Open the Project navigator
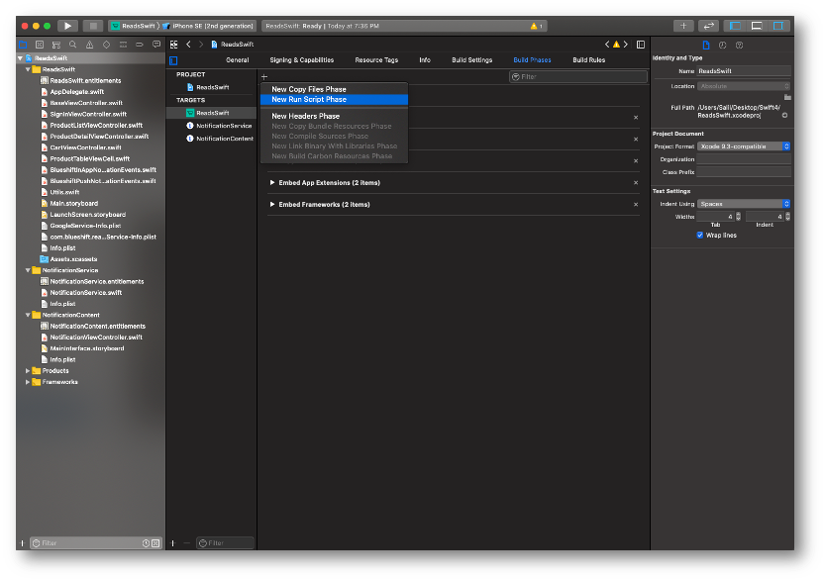825x581 pixels. click(23, 45)
